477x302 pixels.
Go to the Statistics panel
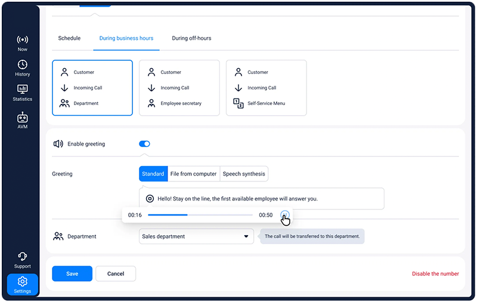(x=22, y=93)
